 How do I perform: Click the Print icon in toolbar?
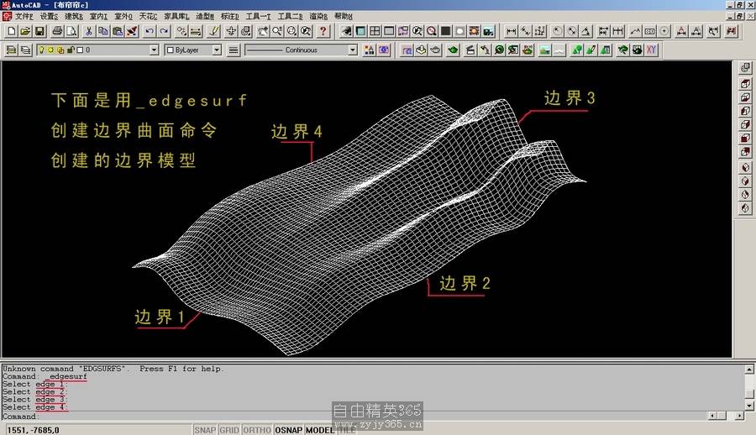pyautogui.click(x=57, y=31)
